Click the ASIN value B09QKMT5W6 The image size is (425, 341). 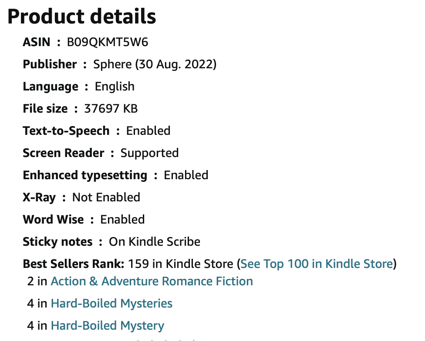coord(108,42)
